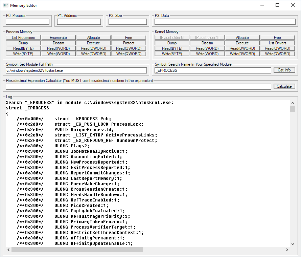301x257 pixels.
Task: Focus the P3: Data input field
Action: pos(225,22)
